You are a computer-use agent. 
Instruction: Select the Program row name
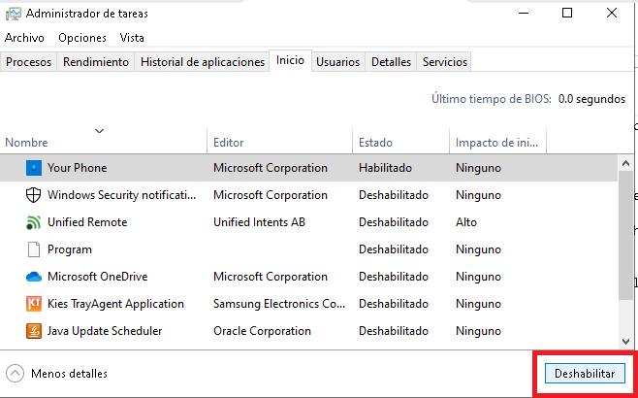point(70,249)
